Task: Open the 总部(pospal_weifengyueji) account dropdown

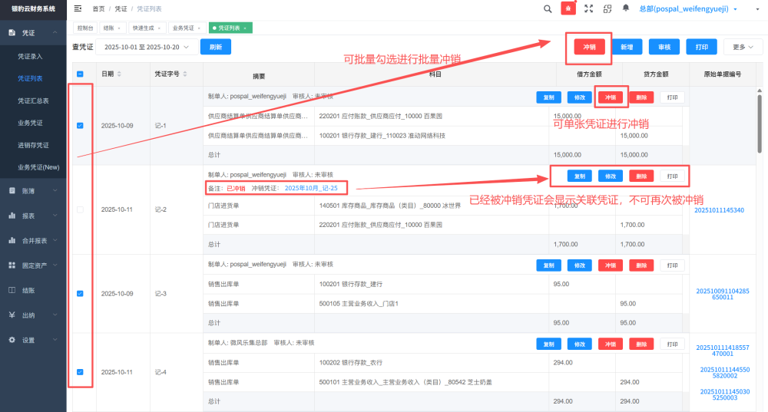Action: coord(687,8)
